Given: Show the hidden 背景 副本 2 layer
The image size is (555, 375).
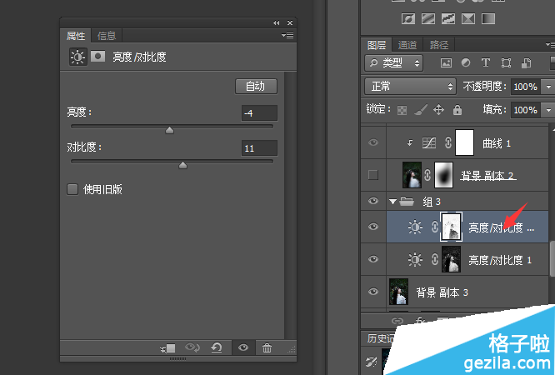Looking at the screenshot, I should [373, 174].
